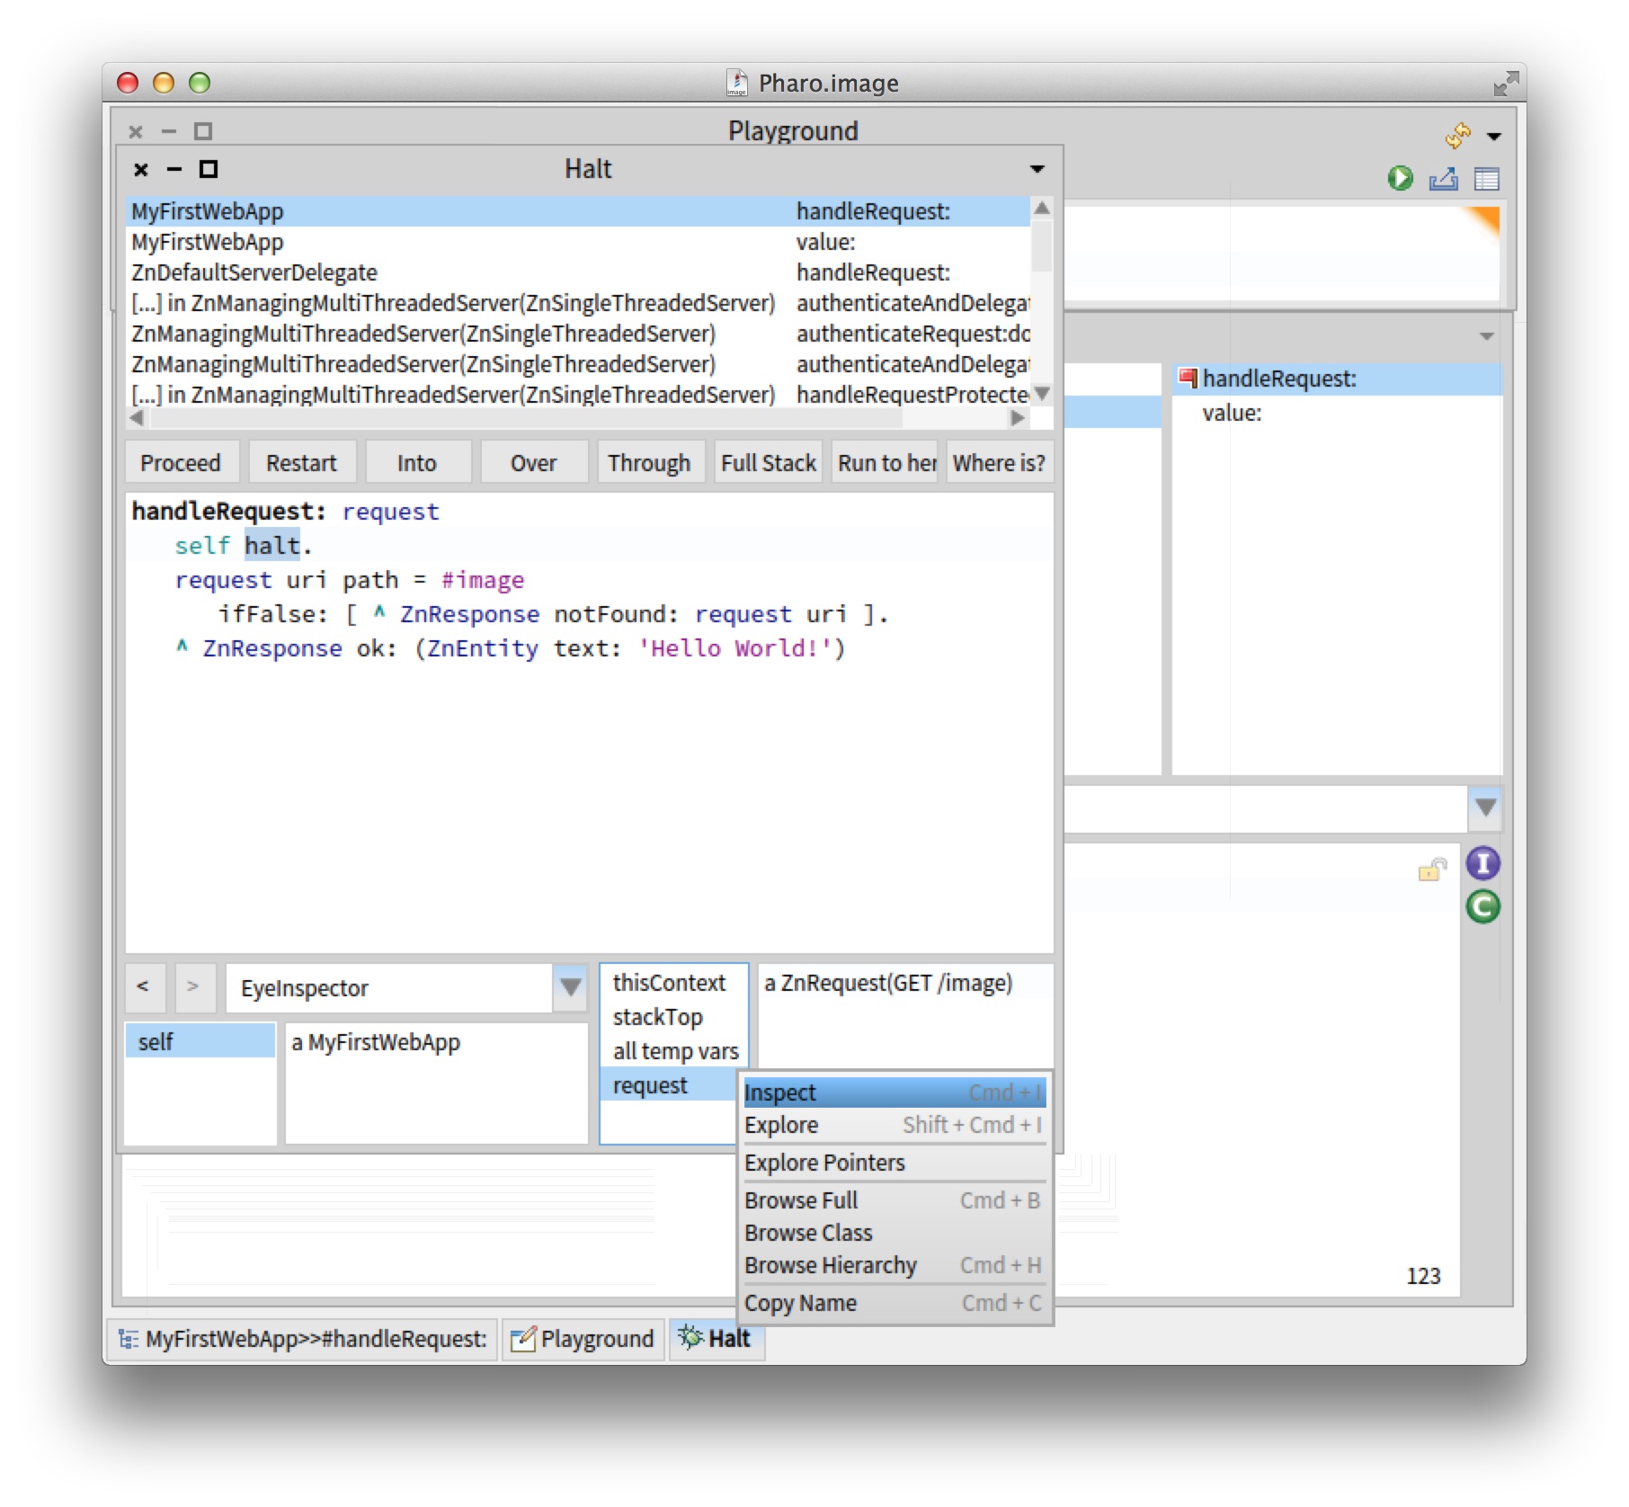1629x1507 pixels.
Task: Toggle the yellow padlock lock icon
Action: click(x=1431, y=869)
